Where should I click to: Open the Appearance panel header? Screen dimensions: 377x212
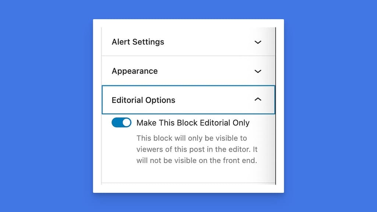click(x=135, y=71)
